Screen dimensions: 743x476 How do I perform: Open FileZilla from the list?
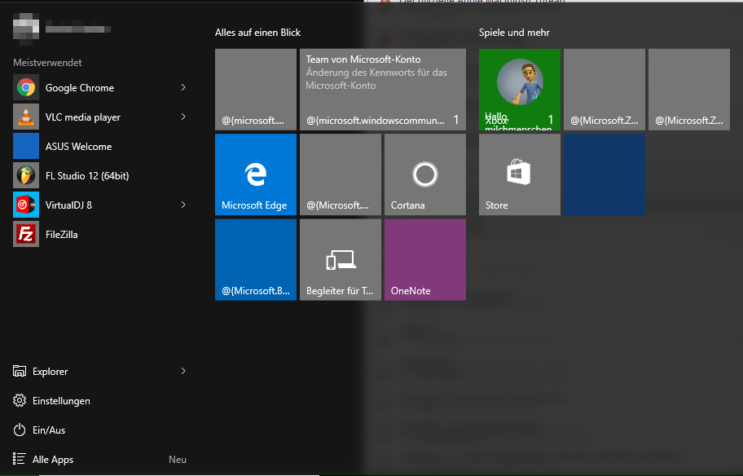coord(61,235)
